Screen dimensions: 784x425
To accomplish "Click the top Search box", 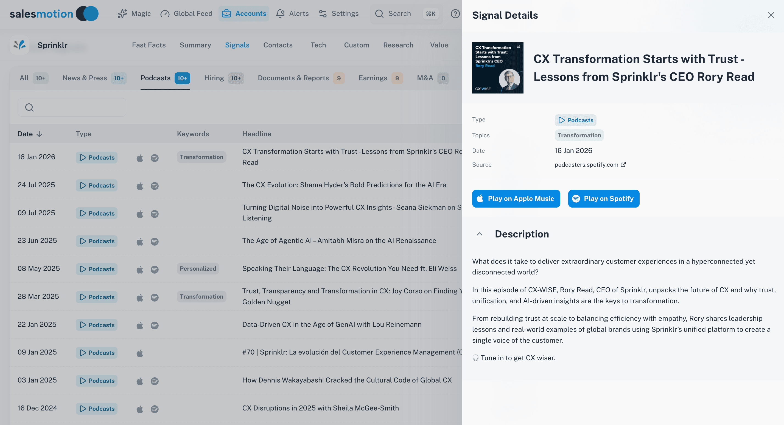I will (406, 14).
